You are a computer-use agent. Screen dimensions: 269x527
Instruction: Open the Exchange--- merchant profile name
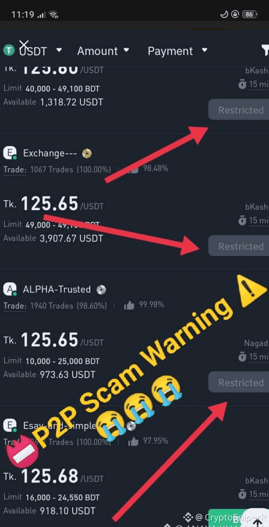(x=50, y=153)
